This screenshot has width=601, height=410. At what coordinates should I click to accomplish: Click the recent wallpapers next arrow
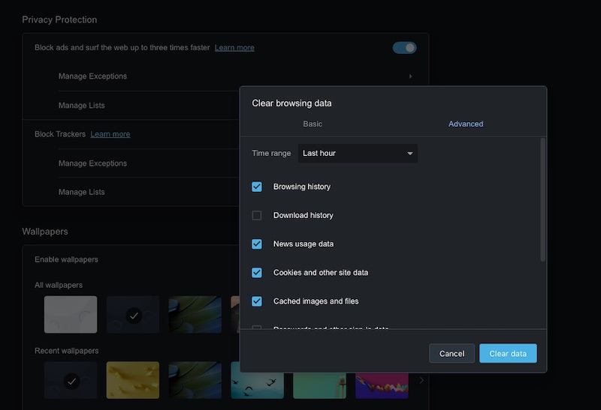click(x=421, y=381)
